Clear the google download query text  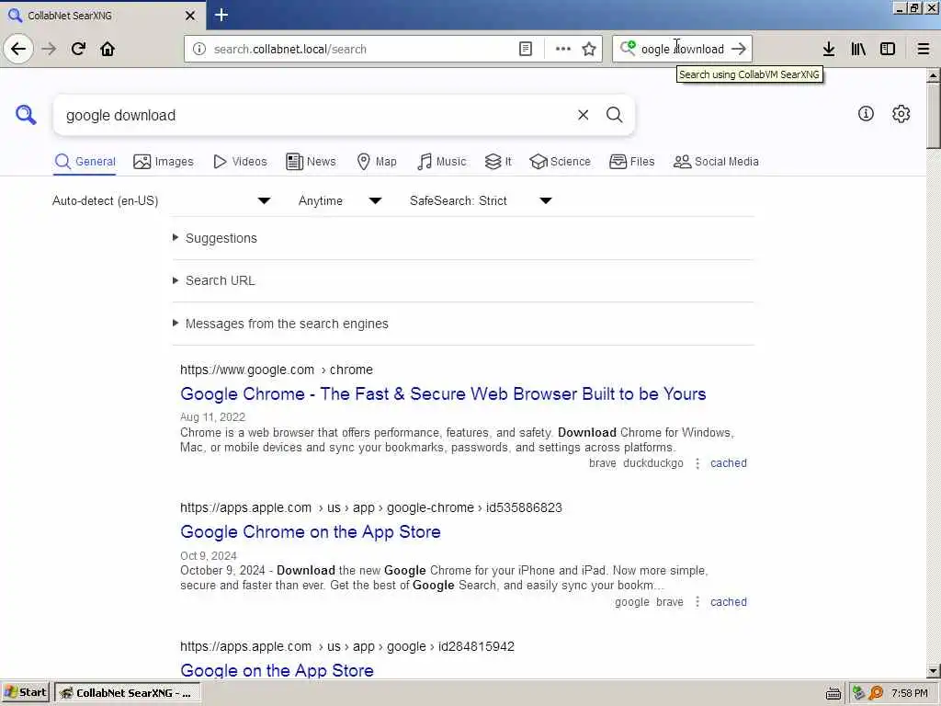pyautogui.click(x=584, y=115)
